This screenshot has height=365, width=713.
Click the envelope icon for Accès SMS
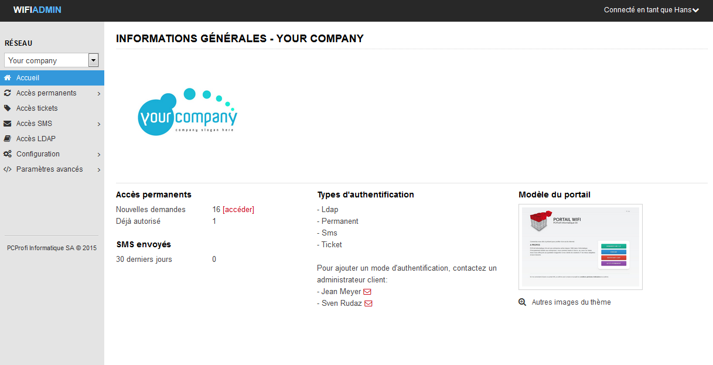(x=8, y=124)
